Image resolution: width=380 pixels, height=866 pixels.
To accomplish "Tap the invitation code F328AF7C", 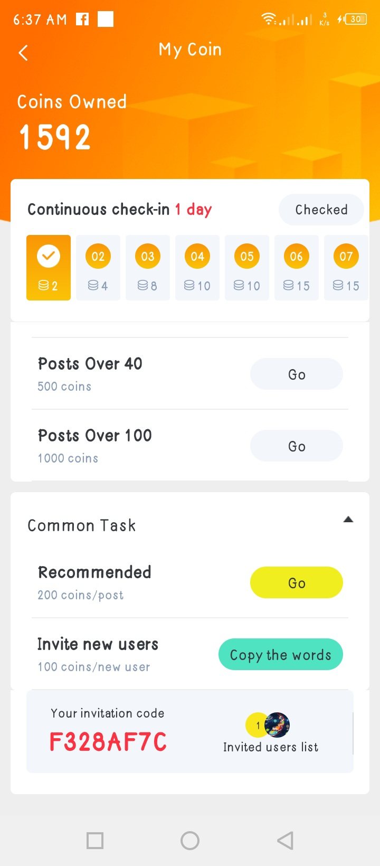I will pyautogui.click(x=108, y=741).
